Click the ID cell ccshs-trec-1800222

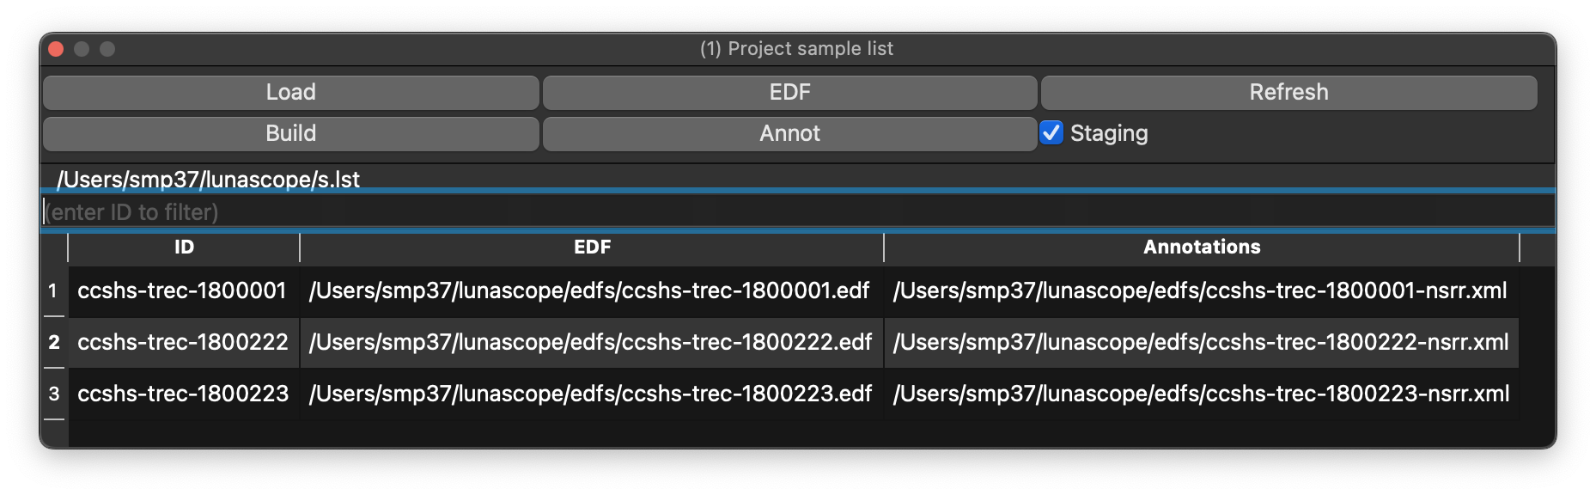182,343
